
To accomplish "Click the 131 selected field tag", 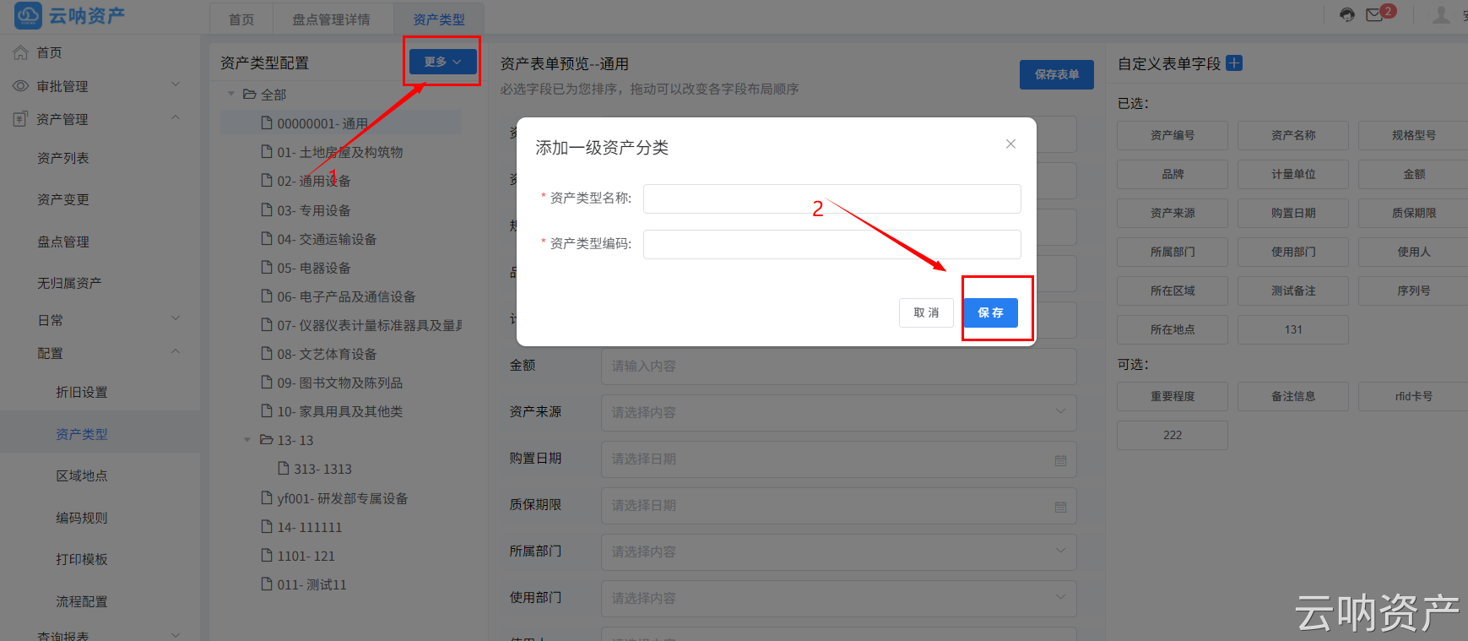I will pyautogui.click(x=1293, y=329).
